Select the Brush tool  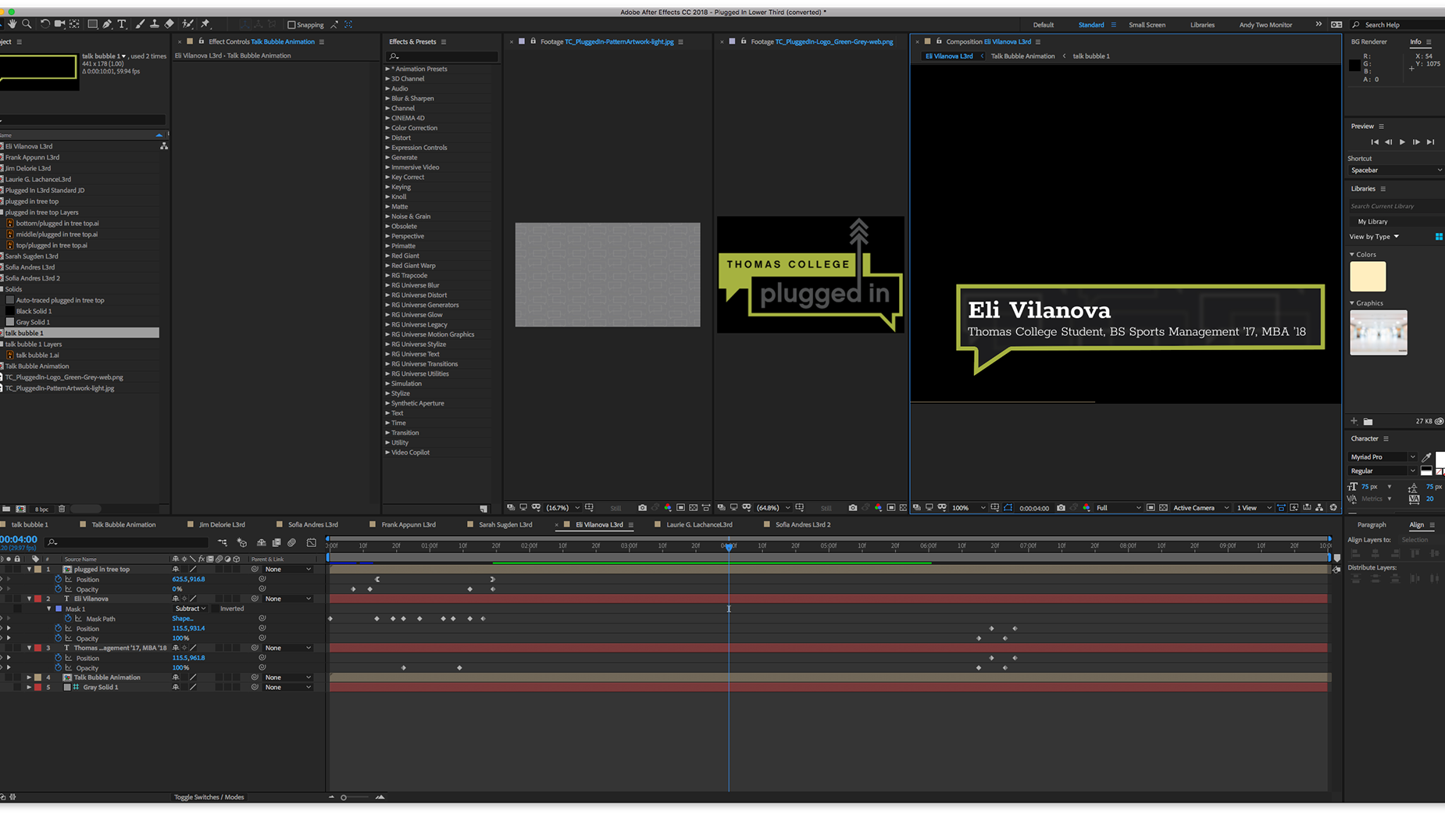click(140, 24)
